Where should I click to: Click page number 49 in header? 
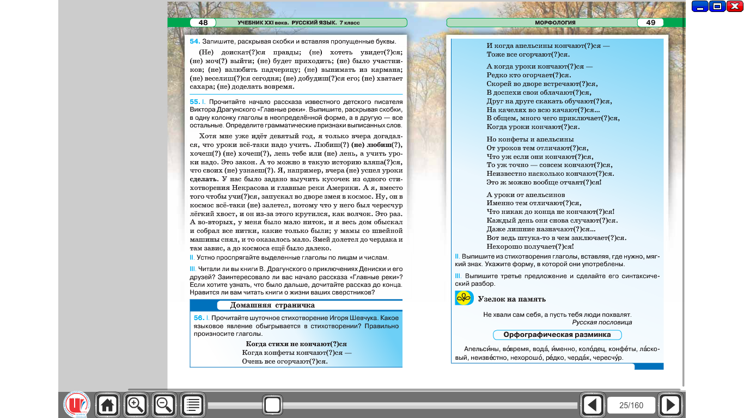click(x=650, y=22)
